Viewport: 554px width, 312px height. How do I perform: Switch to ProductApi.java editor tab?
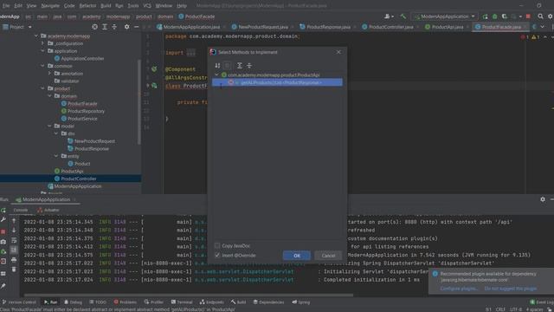click(448, 27)
